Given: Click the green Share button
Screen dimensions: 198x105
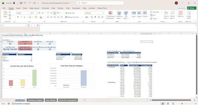Looking at the screenshot, I should tap(192, 8).
